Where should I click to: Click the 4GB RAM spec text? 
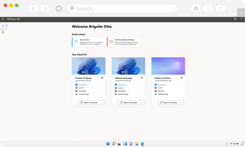161,91
